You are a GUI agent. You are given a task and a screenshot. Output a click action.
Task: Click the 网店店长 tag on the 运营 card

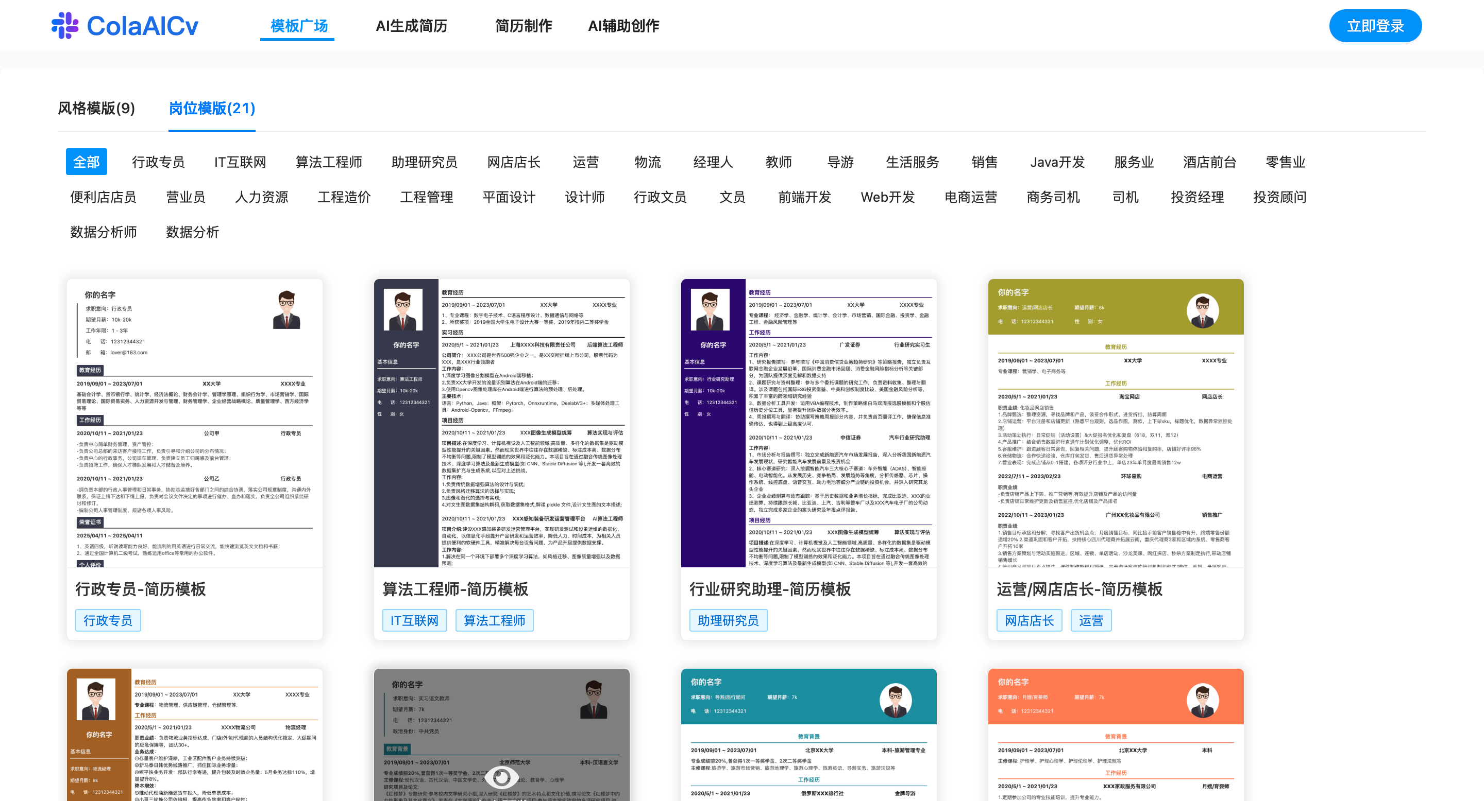coord(1029,620)
